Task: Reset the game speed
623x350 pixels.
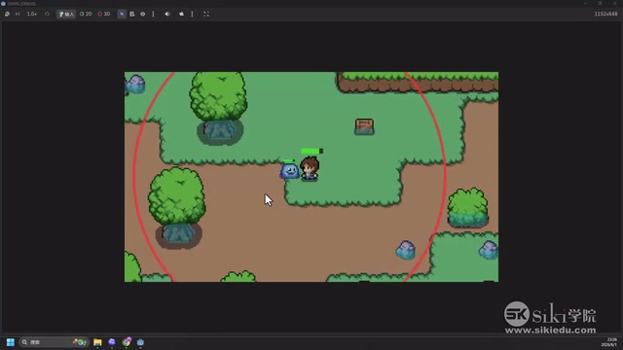Action: [x=47, y=14]
